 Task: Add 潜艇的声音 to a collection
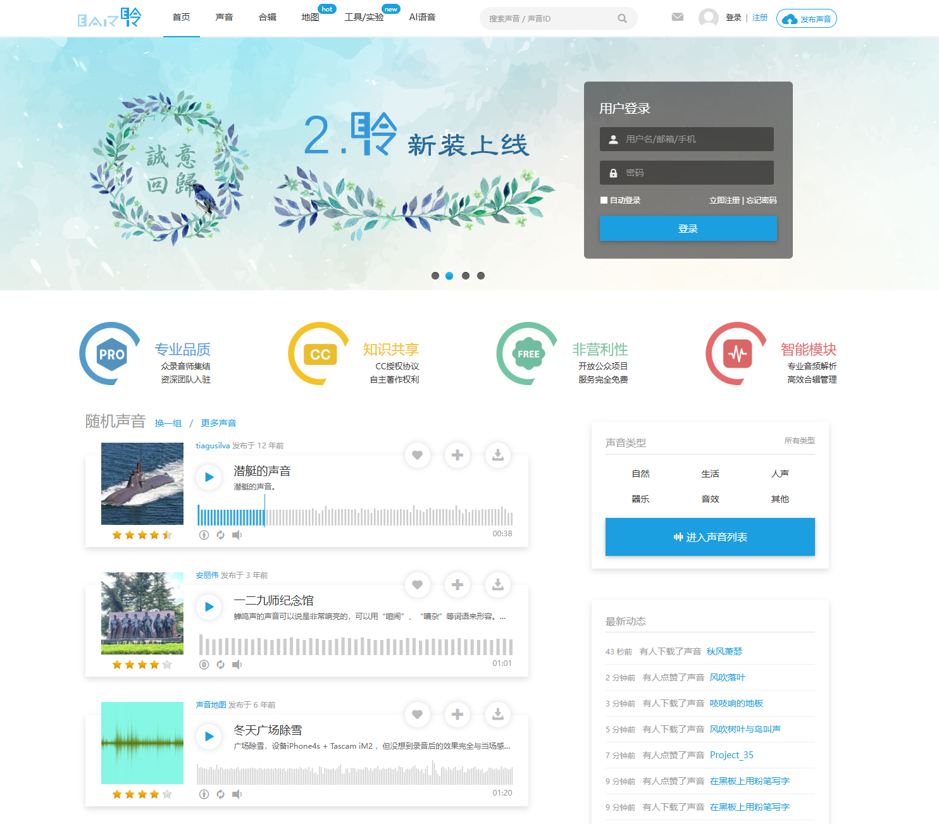click(x=457, y=455)
